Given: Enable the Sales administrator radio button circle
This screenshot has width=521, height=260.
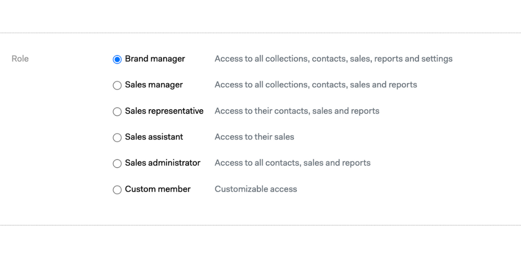Looking at the screenshot, I should point(117,163).
